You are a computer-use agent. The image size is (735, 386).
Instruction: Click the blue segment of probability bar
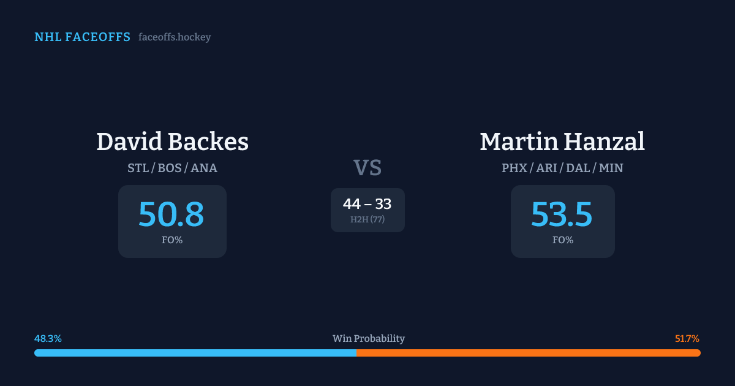click(195, 353)
